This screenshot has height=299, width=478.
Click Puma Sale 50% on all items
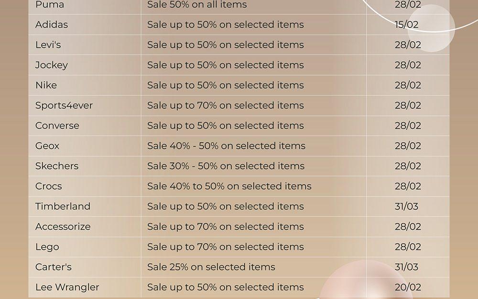point(197,5)
